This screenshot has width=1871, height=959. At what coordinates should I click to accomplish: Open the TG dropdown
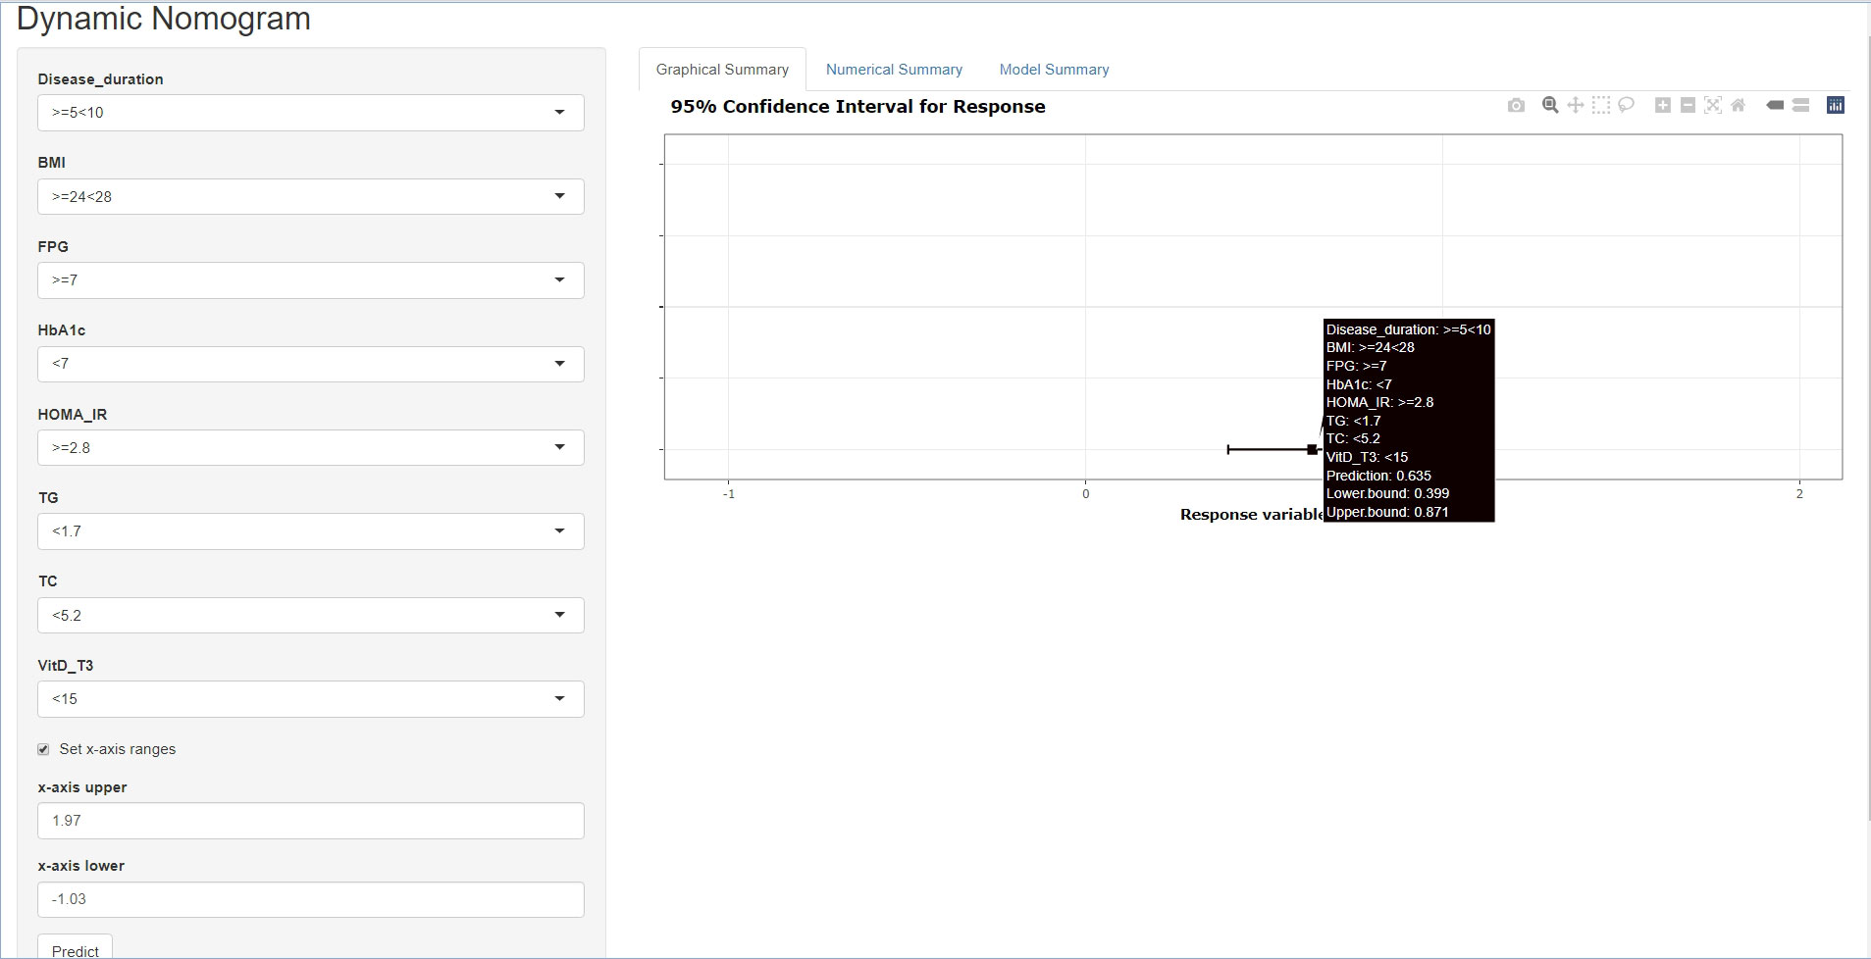311,531
